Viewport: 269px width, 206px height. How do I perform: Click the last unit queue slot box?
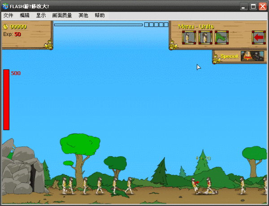pyautogui.click(x=166, y=25)
